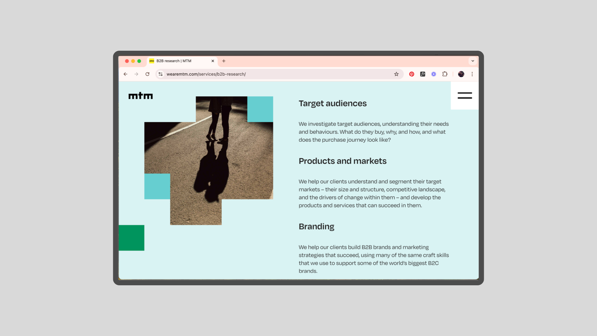Viewport: 597px width, 336px height.
Task: Open the fonts extension icon
Action: coord(423,74)
